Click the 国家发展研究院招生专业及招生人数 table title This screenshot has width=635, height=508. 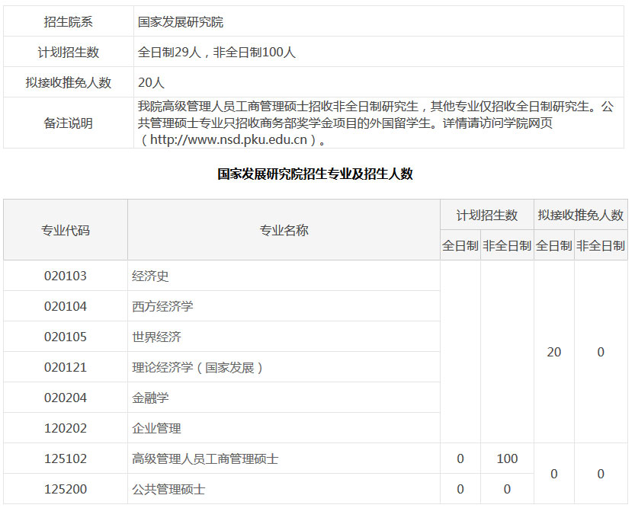click(315, 174)
